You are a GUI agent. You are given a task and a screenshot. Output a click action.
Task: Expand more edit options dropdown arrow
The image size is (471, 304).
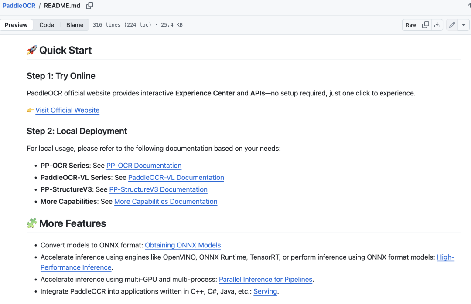464,25
